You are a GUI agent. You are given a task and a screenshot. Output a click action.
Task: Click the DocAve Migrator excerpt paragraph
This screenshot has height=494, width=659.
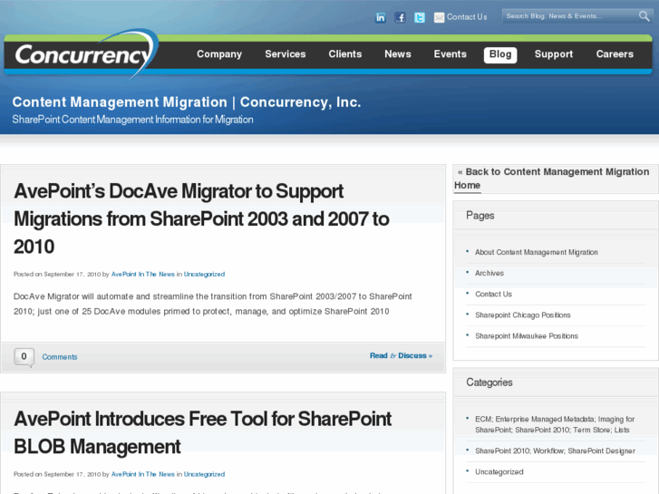(213, 304)
